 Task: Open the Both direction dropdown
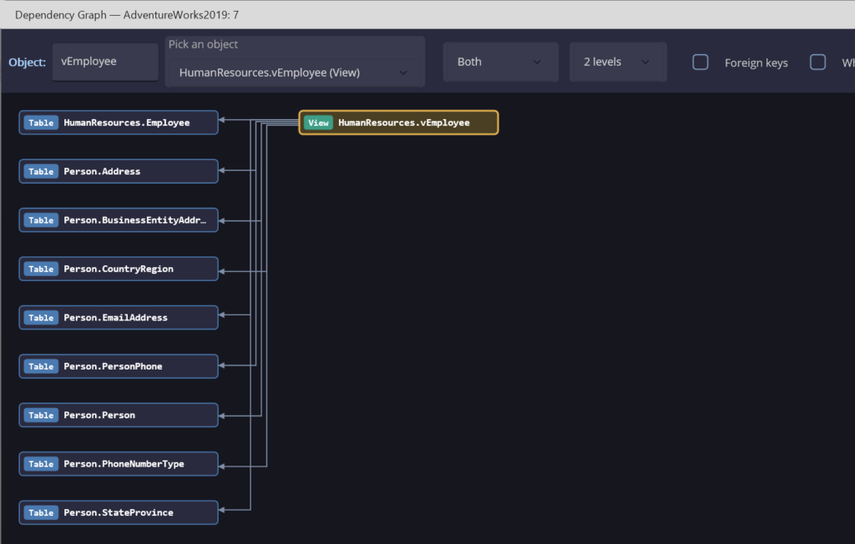[x=501, y=62]
